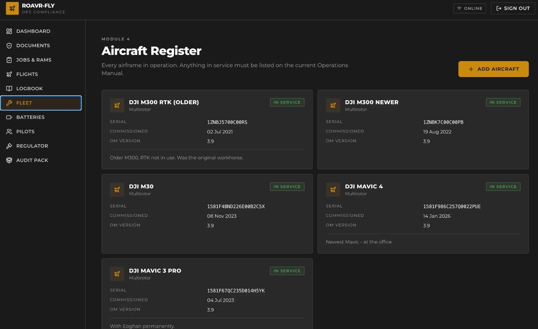Click the drone icon on DJI Mavic 3 Pro card
Viewport: 538px width, 329px height.
117,274
